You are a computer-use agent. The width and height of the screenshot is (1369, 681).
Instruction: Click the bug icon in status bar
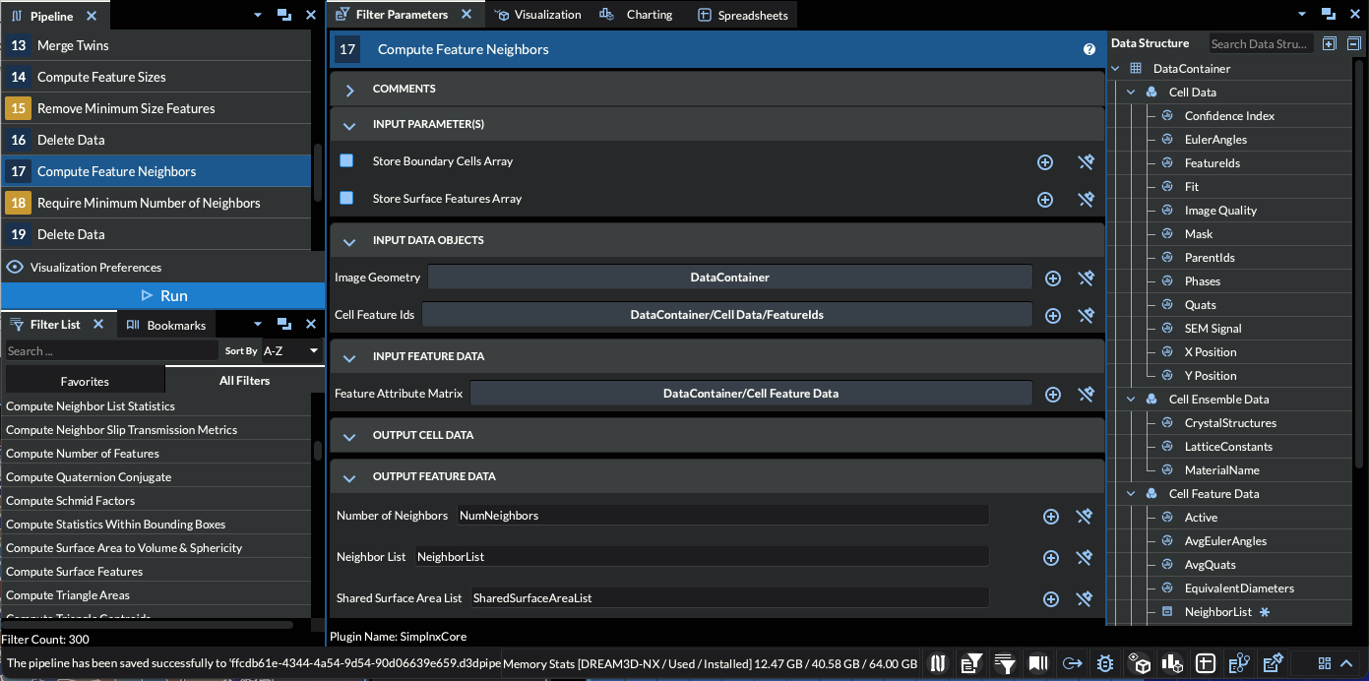pyautogui.click(x=1105, y=663)
